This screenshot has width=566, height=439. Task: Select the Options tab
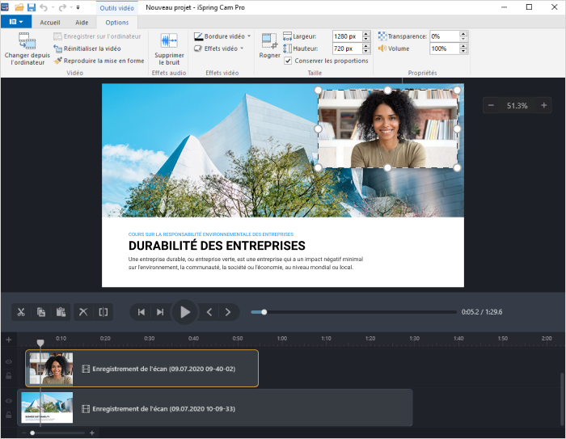117,23
